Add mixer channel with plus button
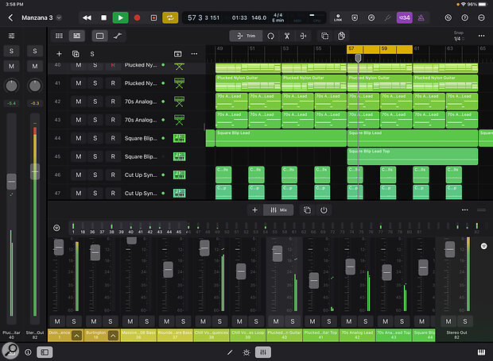 pos(254,210)
